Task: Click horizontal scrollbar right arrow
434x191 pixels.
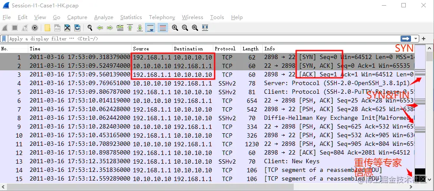Action: [411, 187]
